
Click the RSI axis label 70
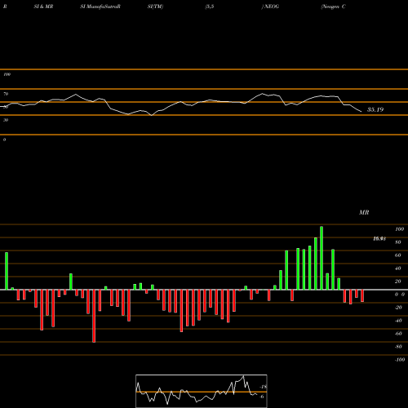point(6,94)
